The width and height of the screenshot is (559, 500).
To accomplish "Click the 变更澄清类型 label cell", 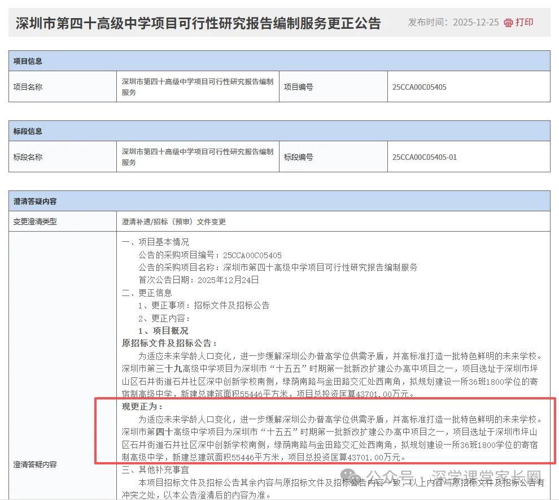I will pos(63,221).
